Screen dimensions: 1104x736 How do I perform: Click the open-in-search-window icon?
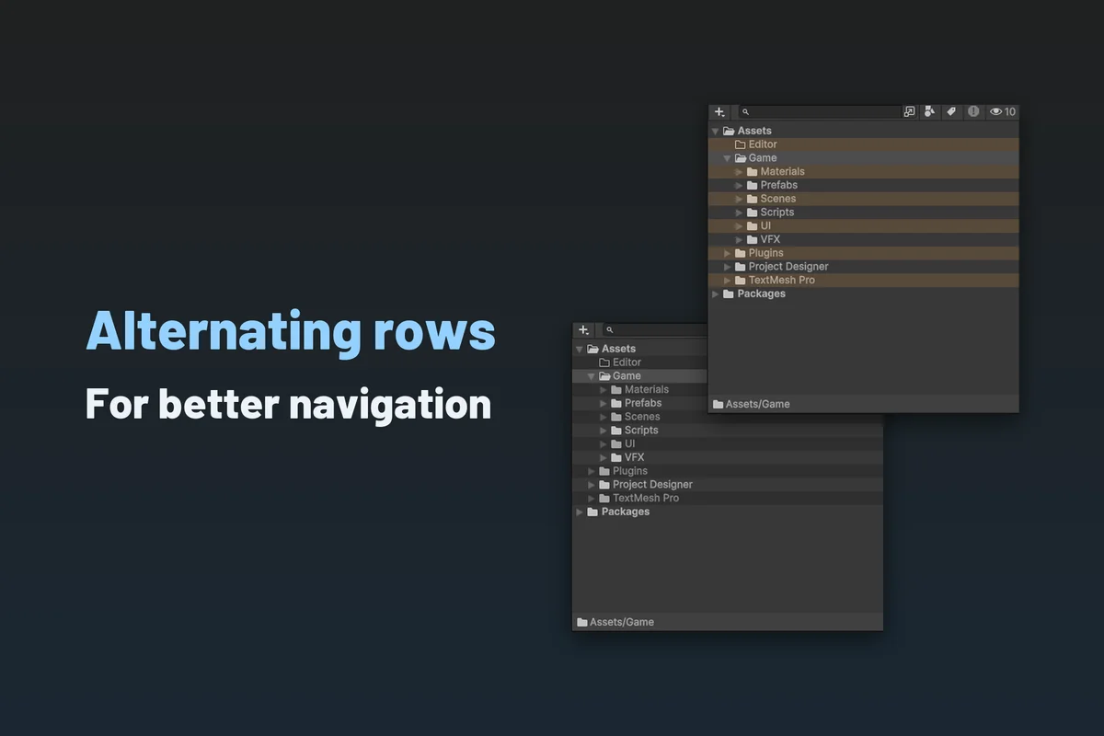coord(909,112)
